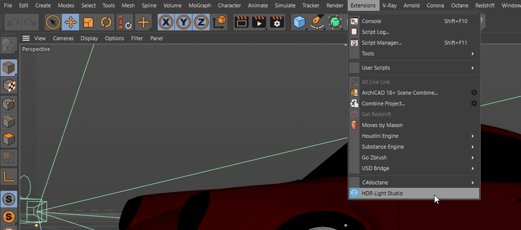Toggle Z axis lock
This screenshot has height=230, width=521.
click(201, 22)
